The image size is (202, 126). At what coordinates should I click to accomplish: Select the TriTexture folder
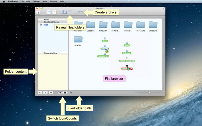[140, 25]
